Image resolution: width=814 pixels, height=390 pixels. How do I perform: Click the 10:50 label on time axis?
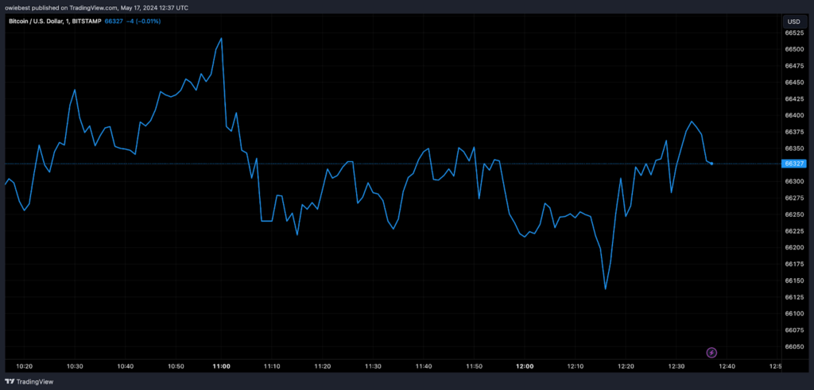[x=176, y=366]
